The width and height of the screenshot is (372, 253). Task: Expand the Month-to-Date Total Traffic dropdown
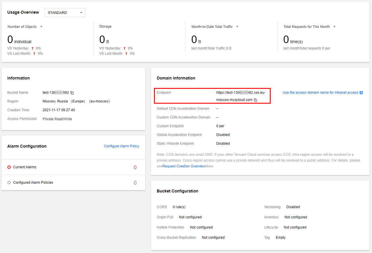(237, 27)
